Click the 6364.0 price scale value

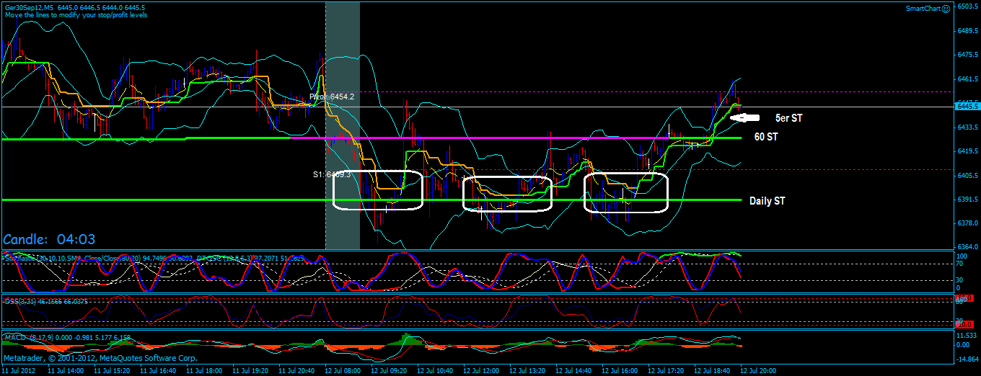967,247
